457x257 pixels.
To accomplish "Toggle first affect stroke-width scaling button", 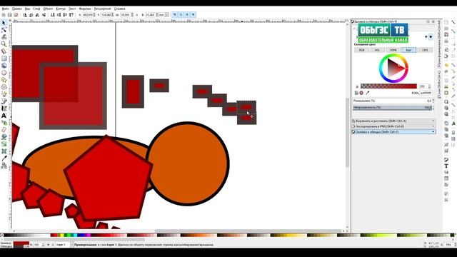I will click(174, 14).
